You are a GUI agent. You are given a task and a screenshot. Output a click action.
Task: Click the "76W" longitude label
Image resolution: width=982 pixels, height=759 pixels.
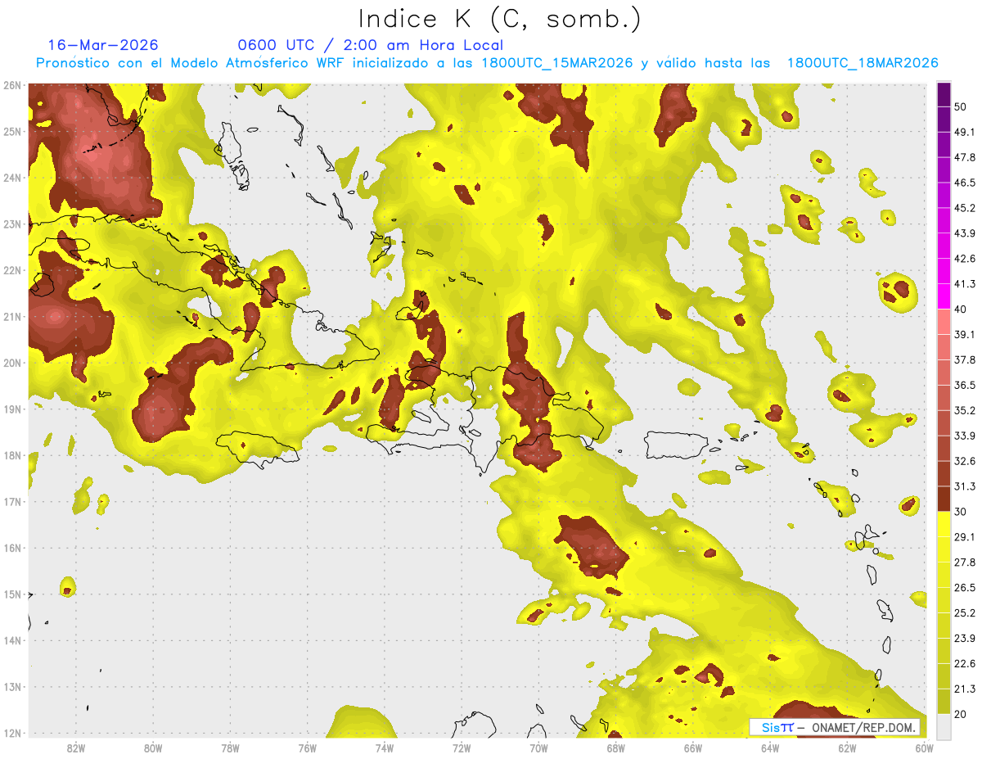[307, 748]
